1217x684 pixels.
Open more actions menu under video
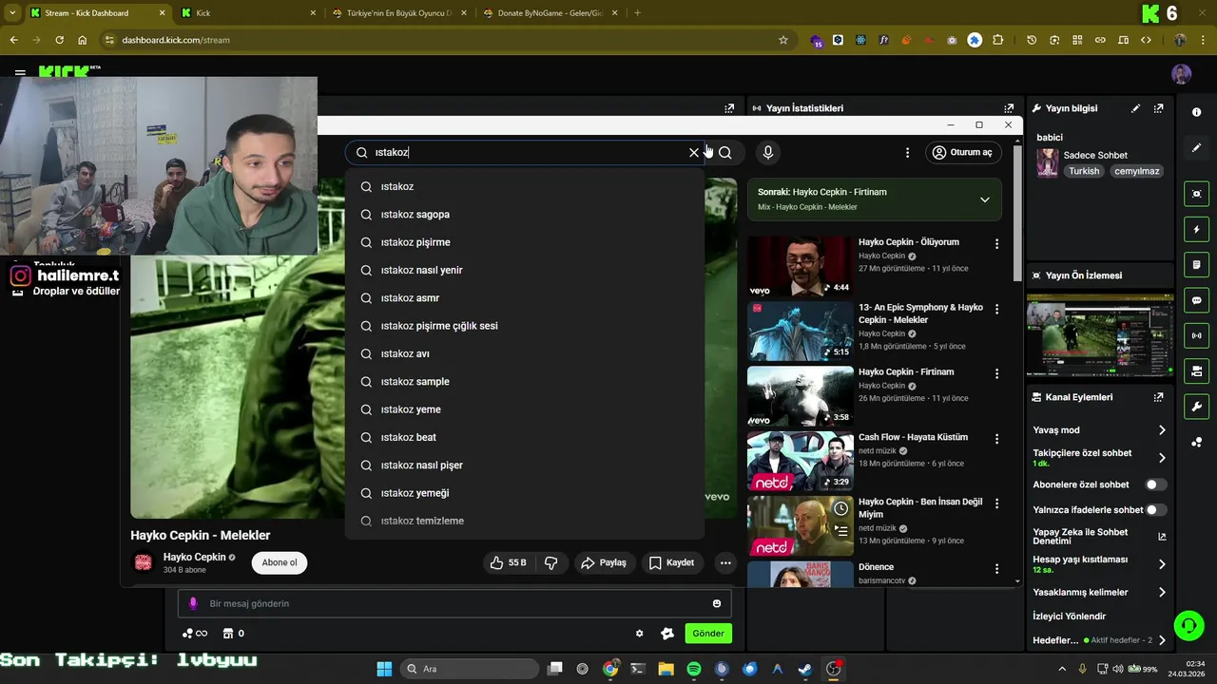pyautogui.click(x=725, y=562)
